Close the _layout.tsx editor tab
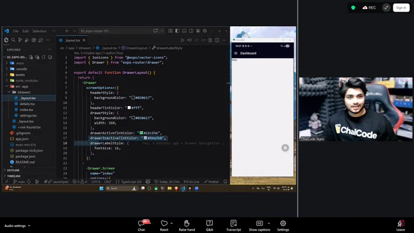This screenshot has width=414, height=233. point(84,40)
